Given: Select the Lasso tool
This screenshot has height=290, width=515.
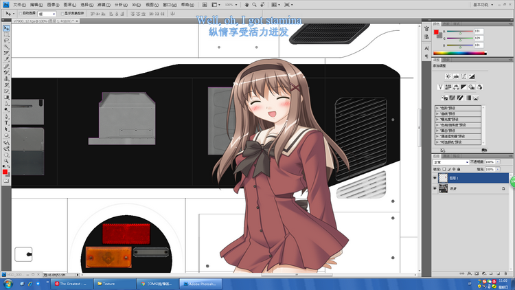Looking at the screenshot, I should pyautogui.click(x=6, y=41).
